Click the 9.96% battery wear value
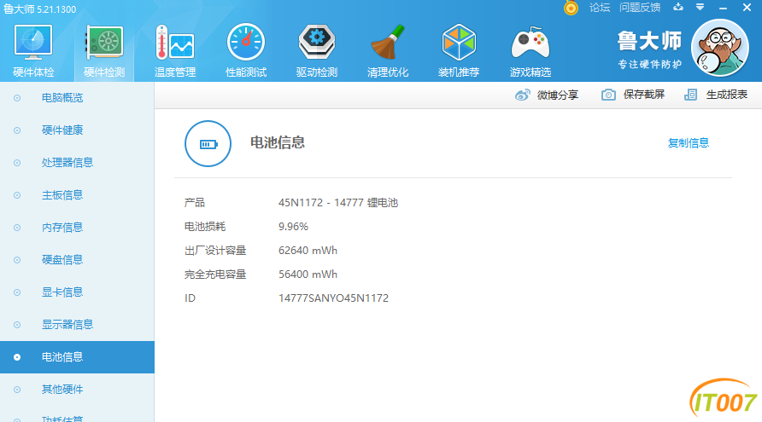The height and width of the screenshot is (422, 762). [x=293, y=227]
